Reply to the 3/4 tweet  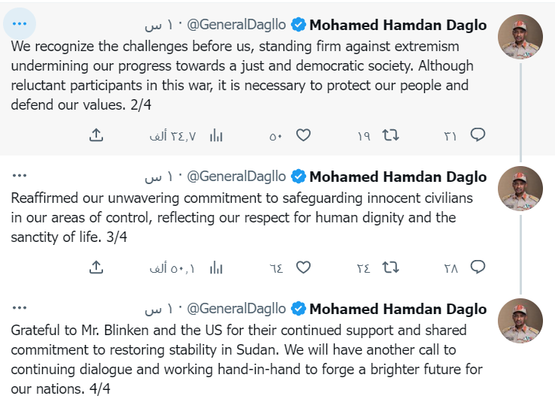[x=478, y=267]
